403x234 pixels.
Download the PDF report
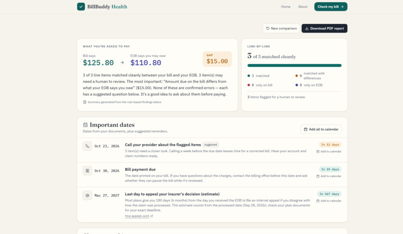[324, 28]
